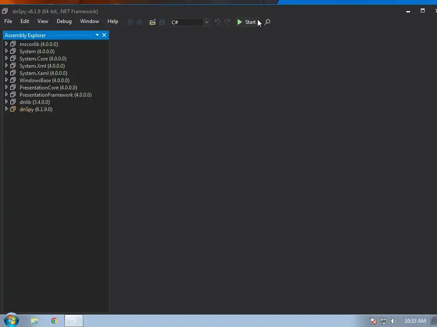Select mscorlib (4.0.0.0) in the tree
Image resolution: width=437 pixels, height=327 pixels.
[x=39, y=44]
